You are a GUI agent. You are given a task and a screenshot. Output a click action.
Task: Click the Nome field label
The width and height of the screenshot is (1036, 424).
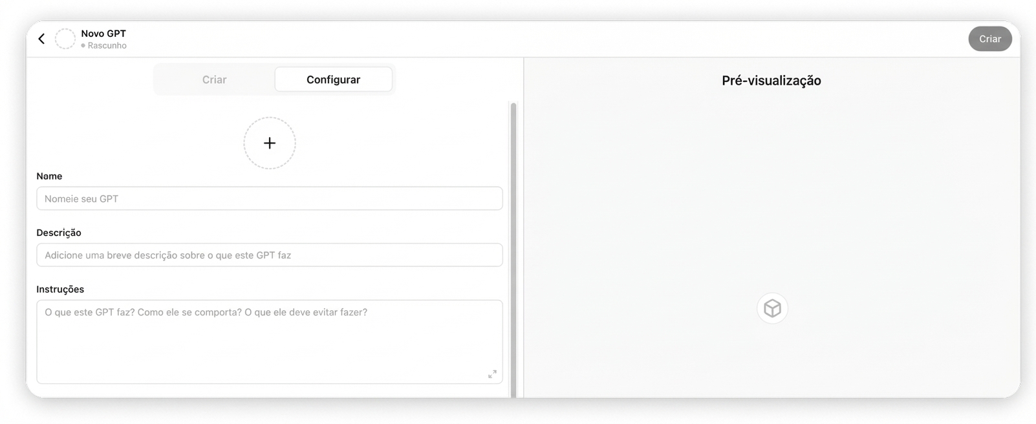(x=49, y=176)
